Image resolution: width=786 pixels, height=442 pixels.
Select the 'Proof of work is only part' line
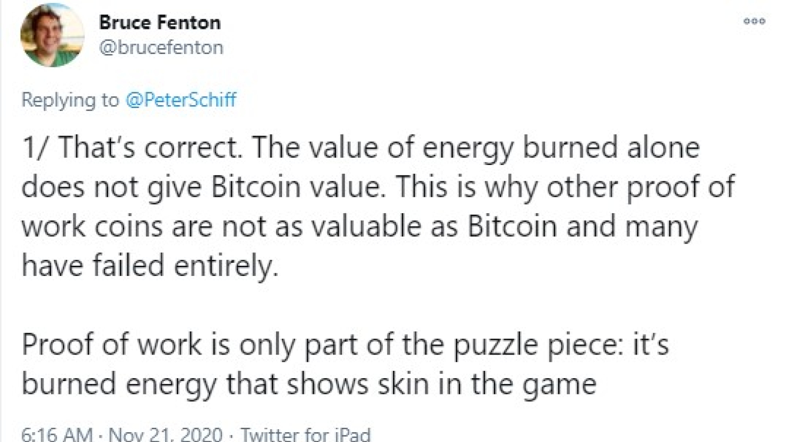[345, 345]
